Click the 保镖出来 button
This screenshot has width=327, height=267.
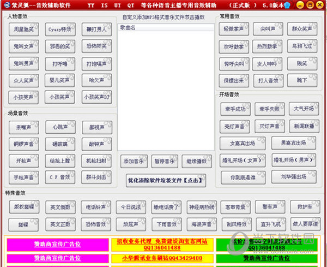(x=234, y=81)
